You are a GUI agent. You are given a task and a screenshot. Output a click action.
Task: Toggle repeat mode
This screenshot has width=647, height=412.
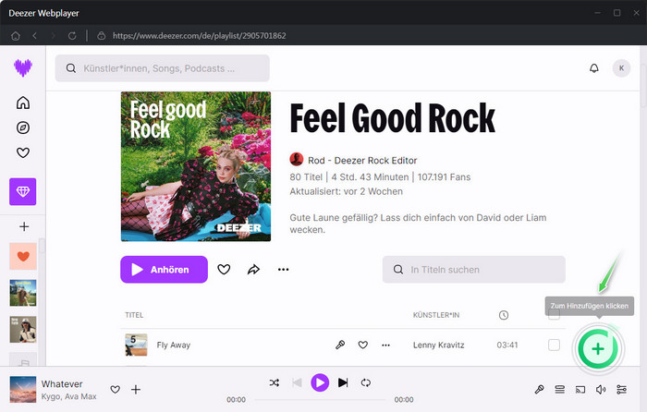click(366, 382)
